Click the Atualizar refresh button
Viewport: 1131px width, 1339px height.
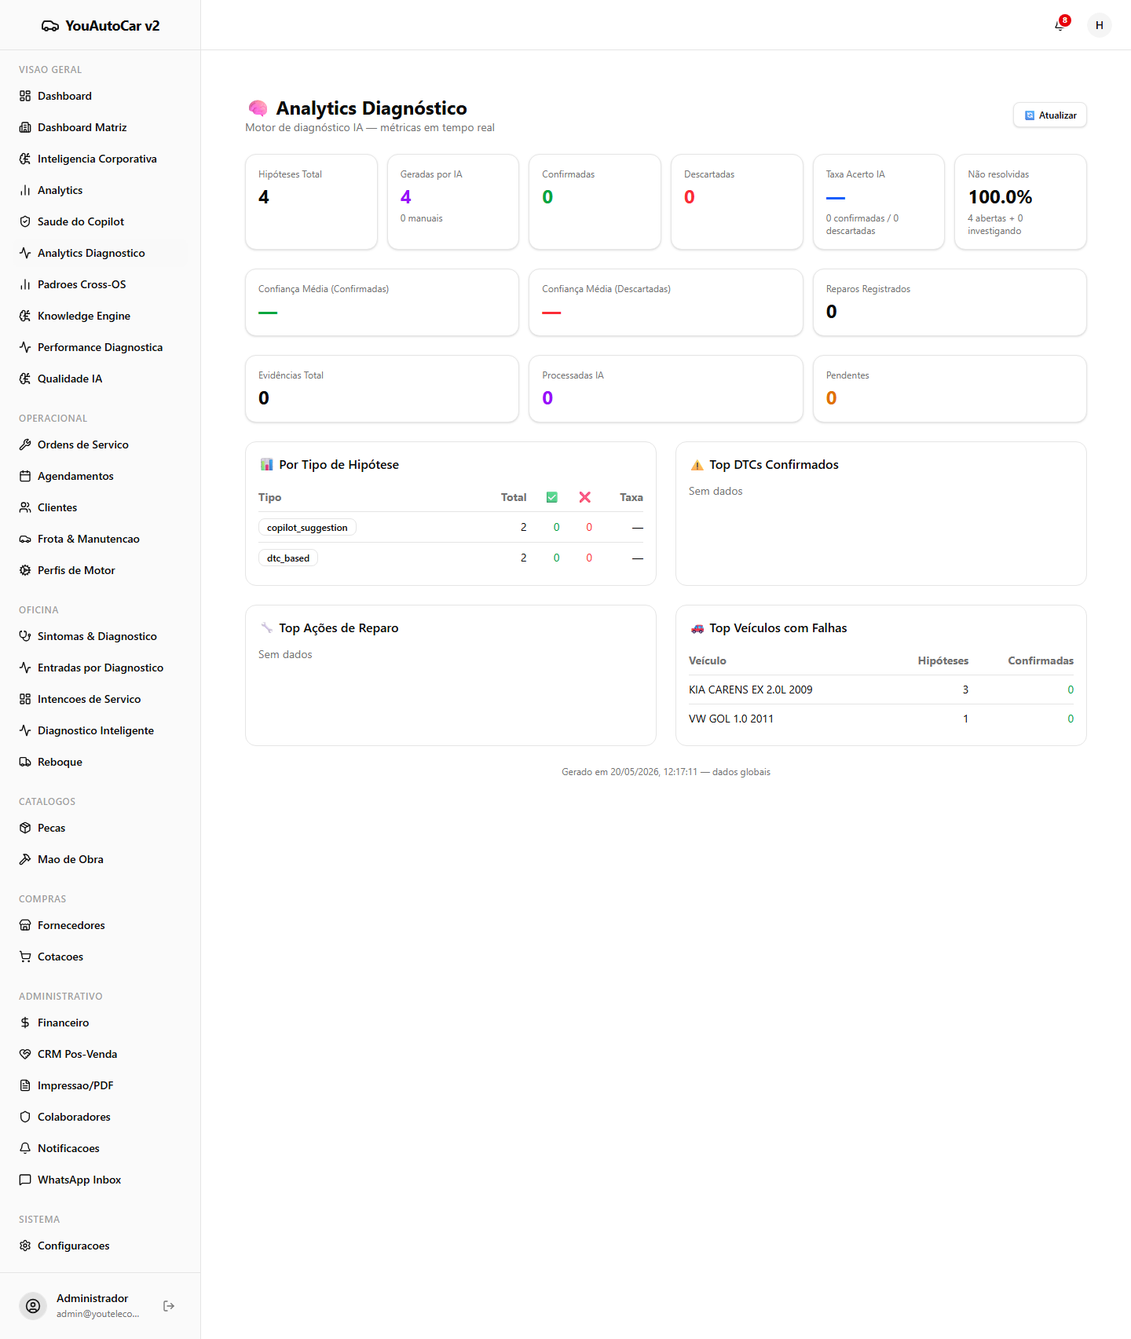[1050, 115]
